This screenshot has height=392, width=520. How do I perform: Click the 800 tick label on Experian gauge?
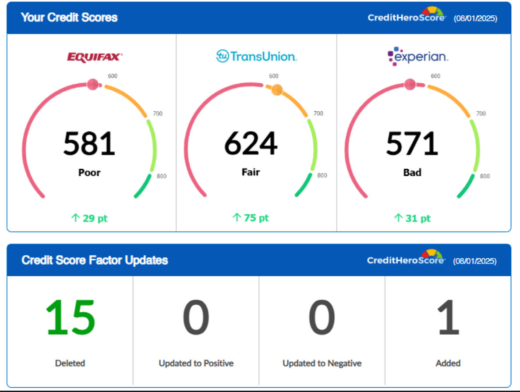(485, 176)
